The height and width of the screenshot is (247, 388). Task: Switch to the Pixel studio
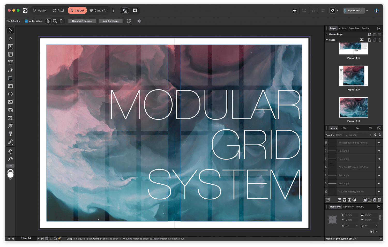[x=58, y=11]
